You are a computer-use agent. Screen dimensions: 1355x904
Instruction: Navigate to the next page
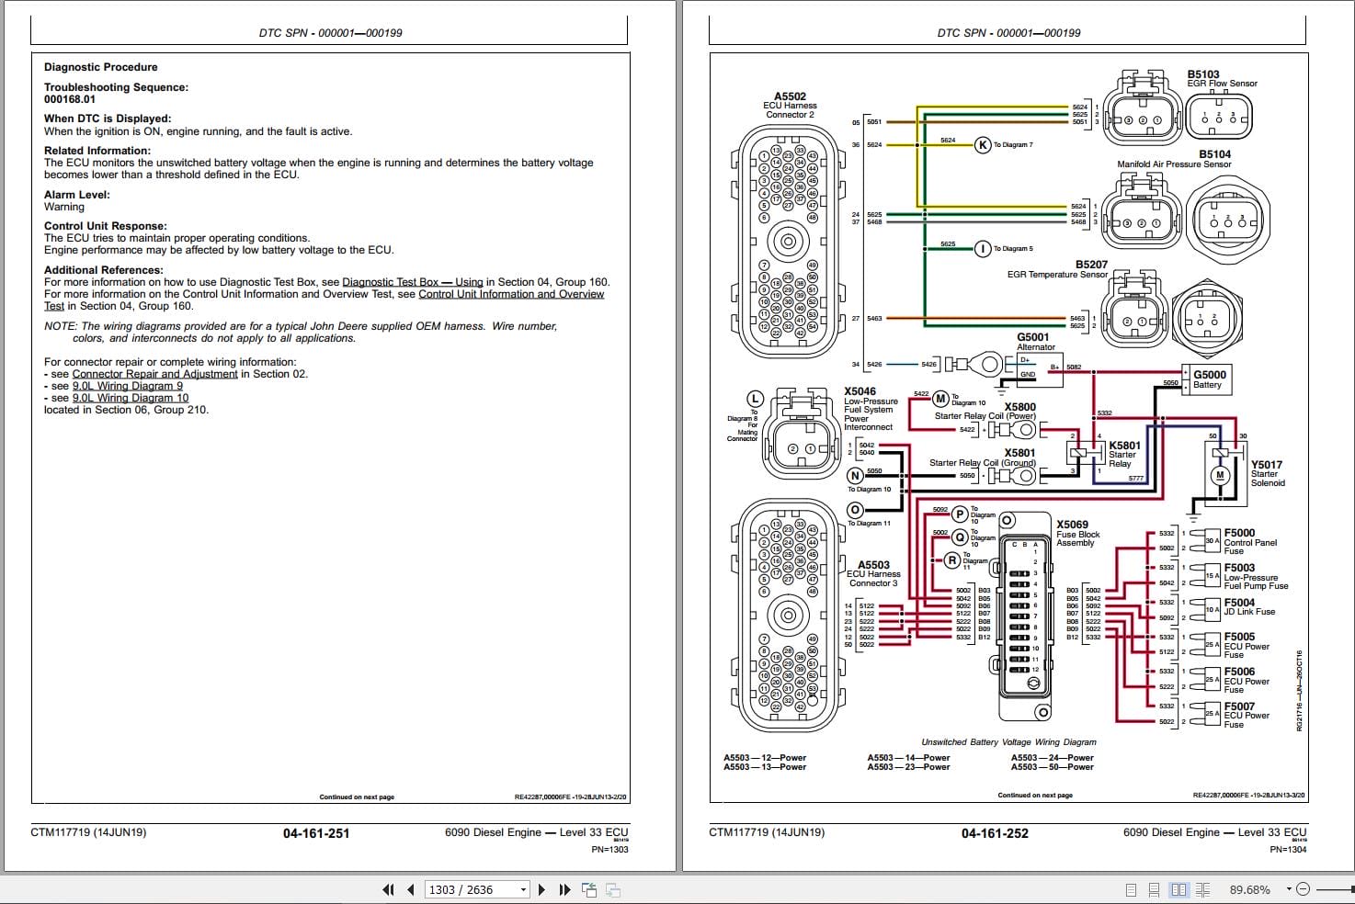(x=541, y=889)
